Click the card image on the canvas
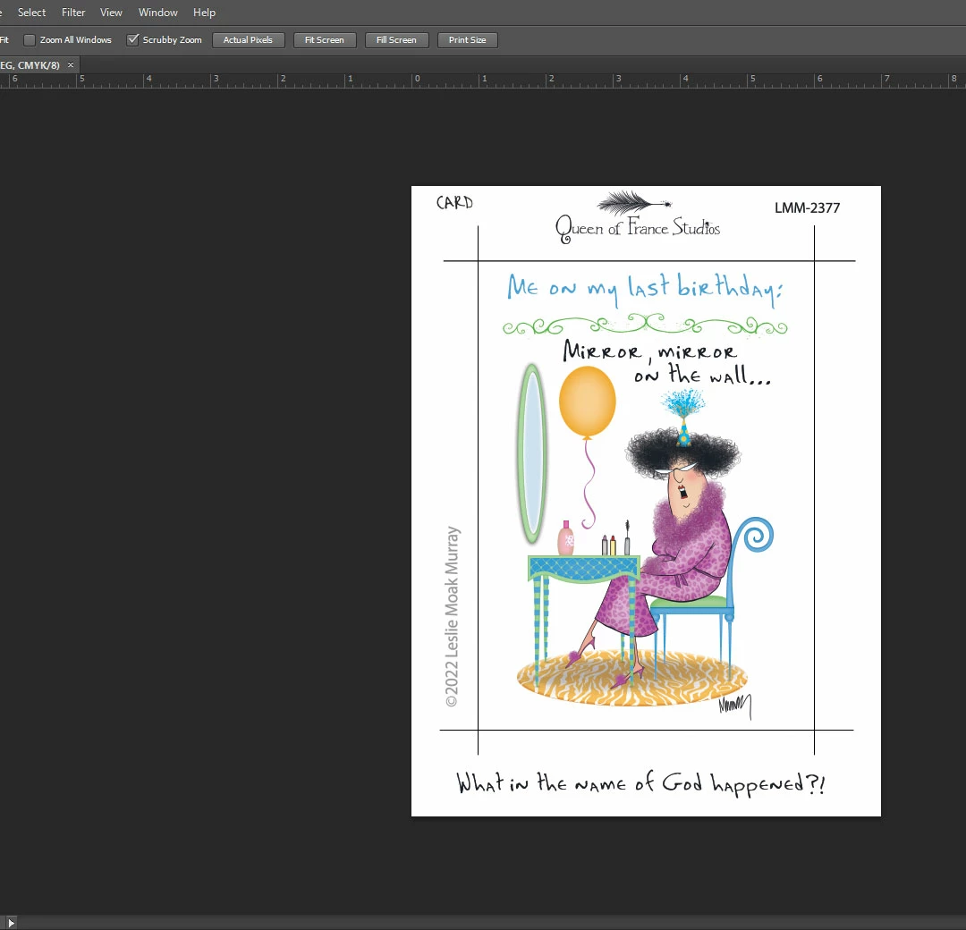The width and height of the screenshot is (966, 930). (x=646, y=501)
